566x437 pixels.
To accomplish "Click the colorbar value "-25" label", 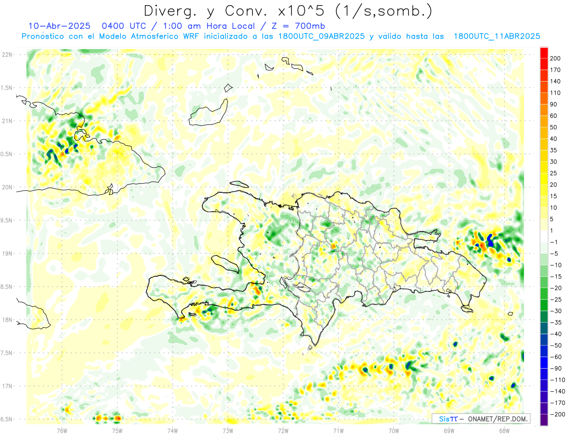I will coord(555,299).
